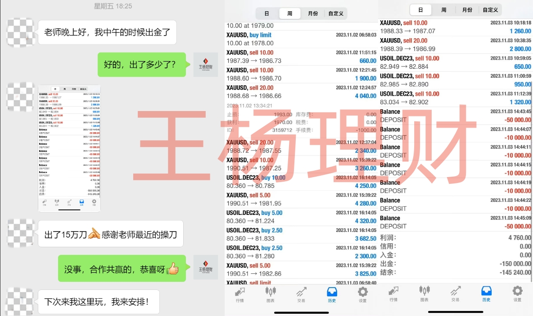
Task: Switch to the 周 weekly tab in middle panel
Action: pyautogui.click(x=289, y=13)
